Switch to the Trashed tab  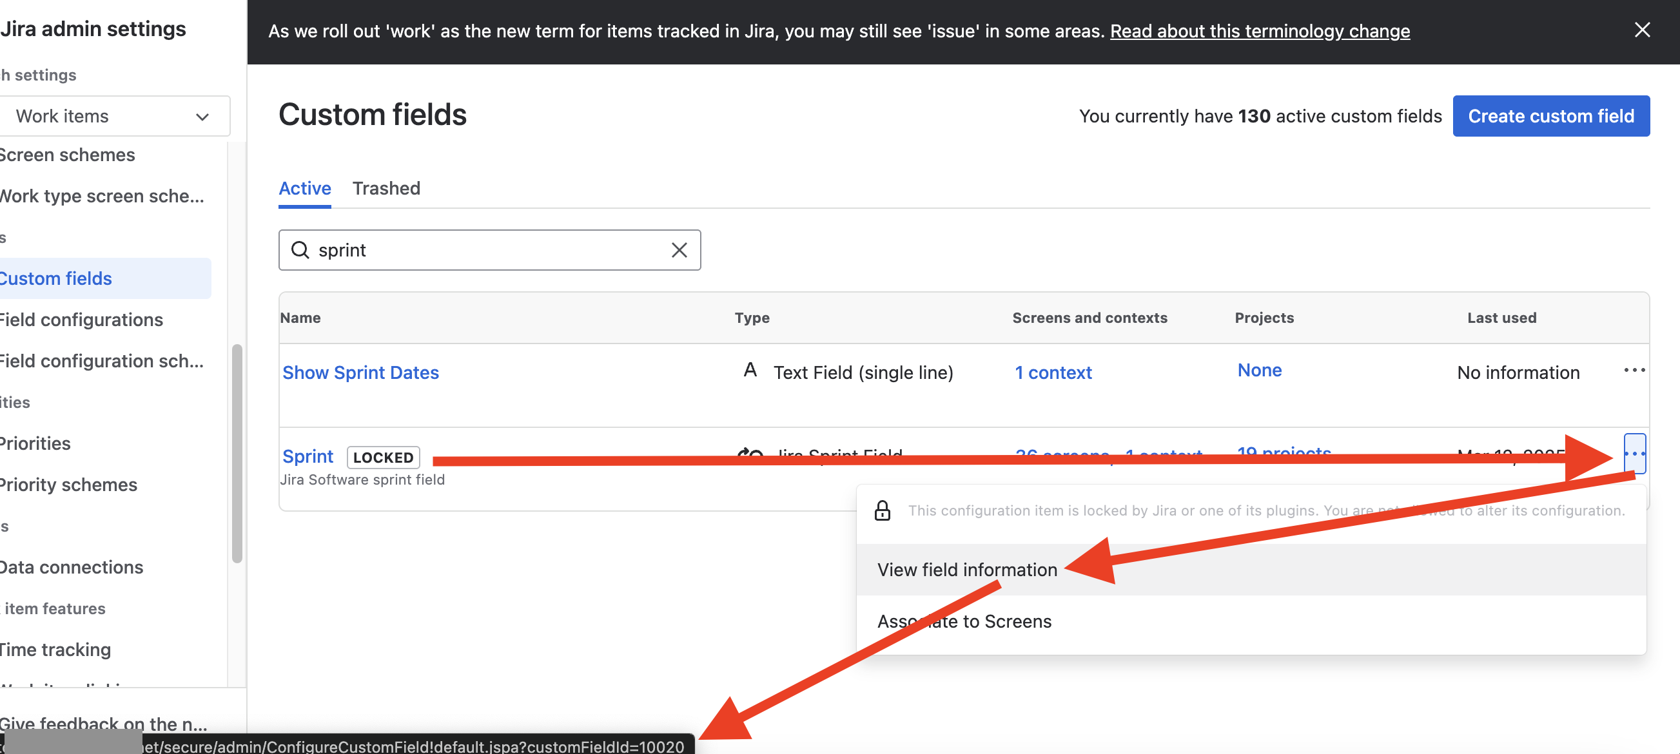tap(387, 188)
